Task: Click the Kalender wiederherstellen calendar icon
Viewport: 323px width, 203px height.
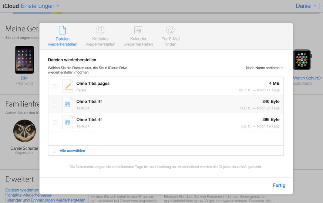Action: click(138, 30)
